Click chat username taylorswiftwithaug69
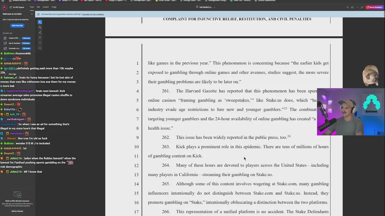This screenshot has width=385, height=216. click(20, 91)
